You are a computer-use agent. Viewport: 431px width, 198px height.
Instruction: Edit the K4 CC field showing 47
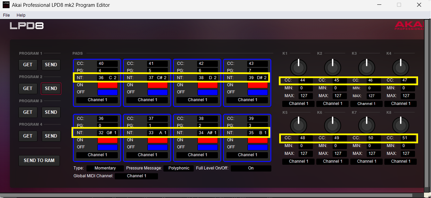[x=408, y=80]
